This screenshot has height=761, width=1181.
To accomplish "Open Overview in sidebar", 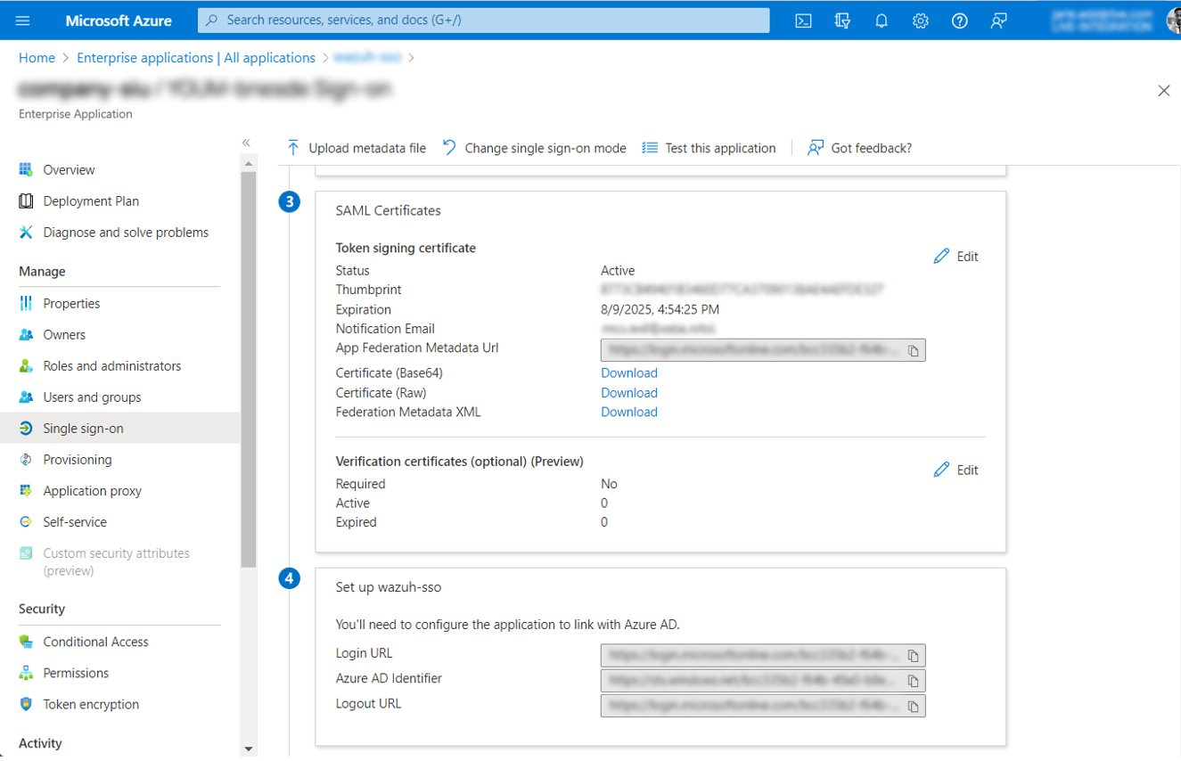I will pos(69,170).
